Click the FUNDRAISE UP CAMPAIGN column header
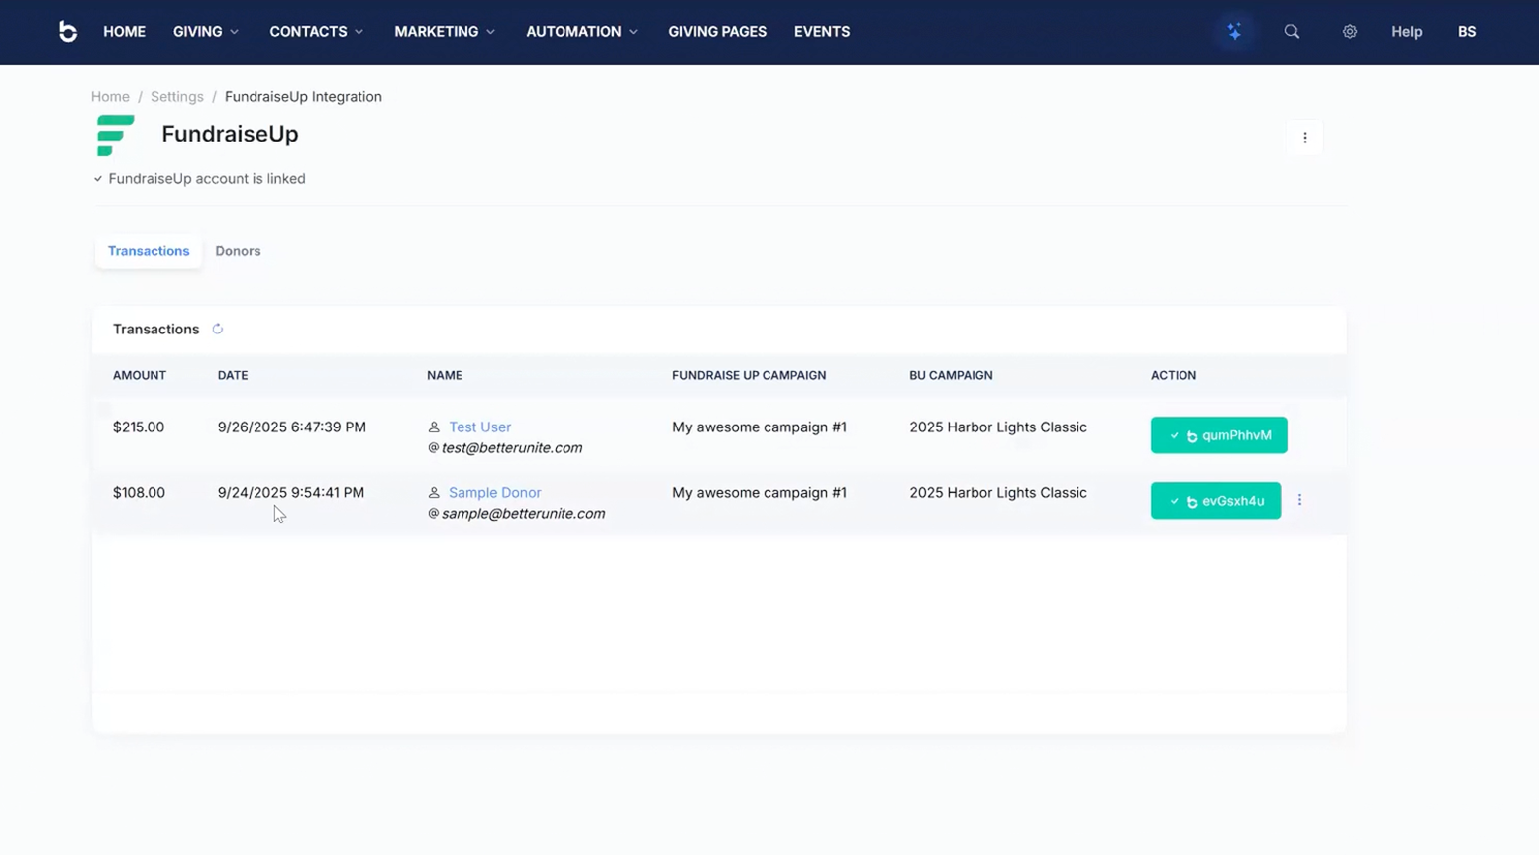The image size is (1539, 855). (x=750, y=375)
